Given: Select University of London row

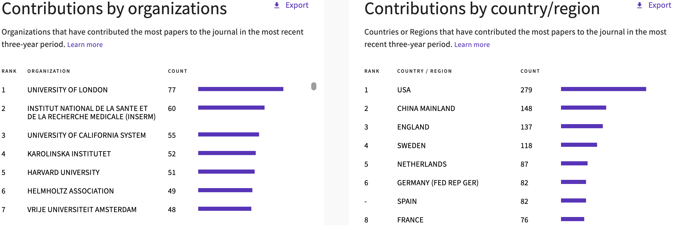Looking at the screenshot, I should coord(67,90).
